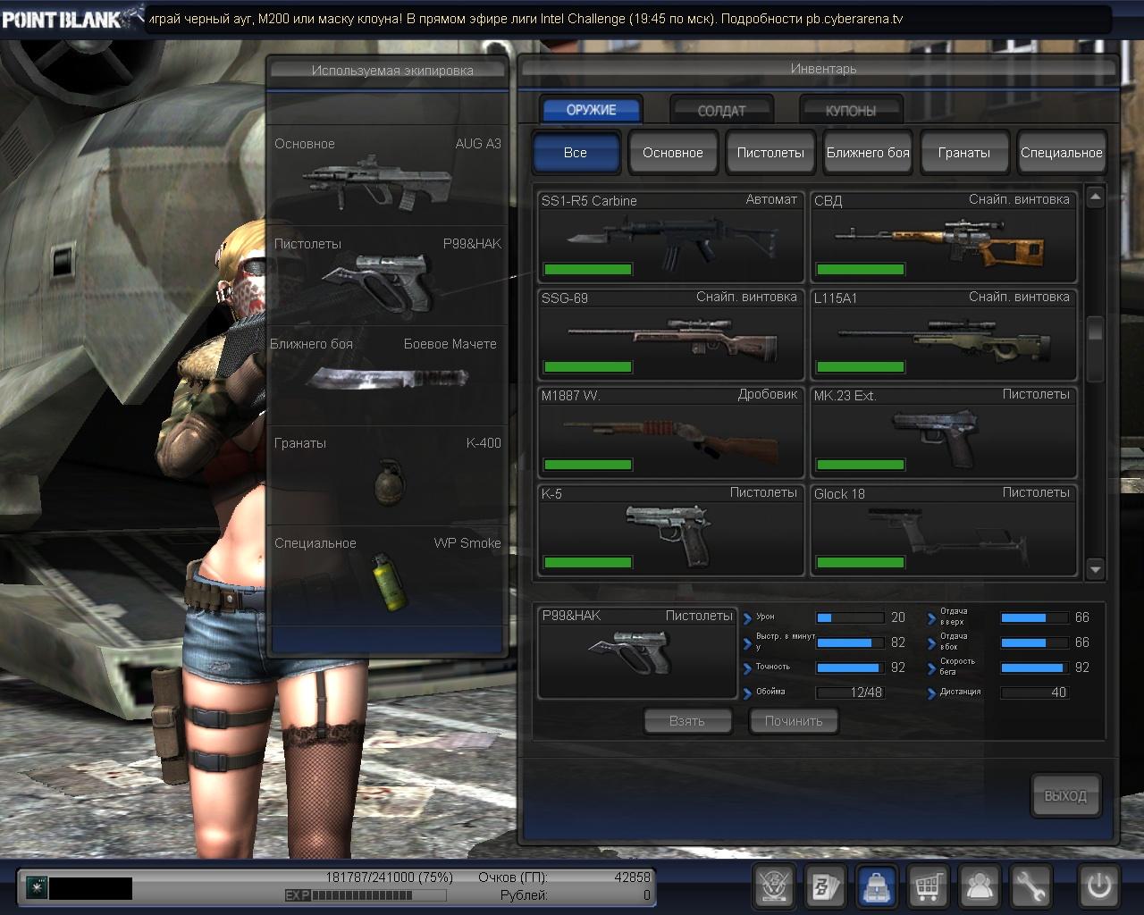Click the scrolling news ticker text

click(x=527, y=18)
